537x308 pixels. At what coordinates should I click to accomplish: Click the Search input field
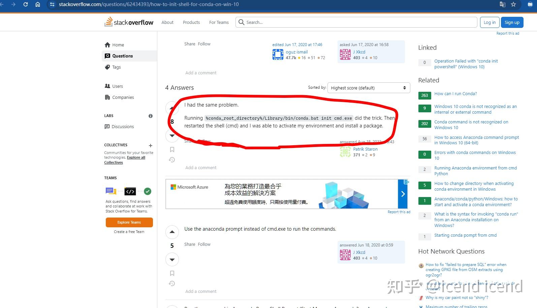(356, 22)
